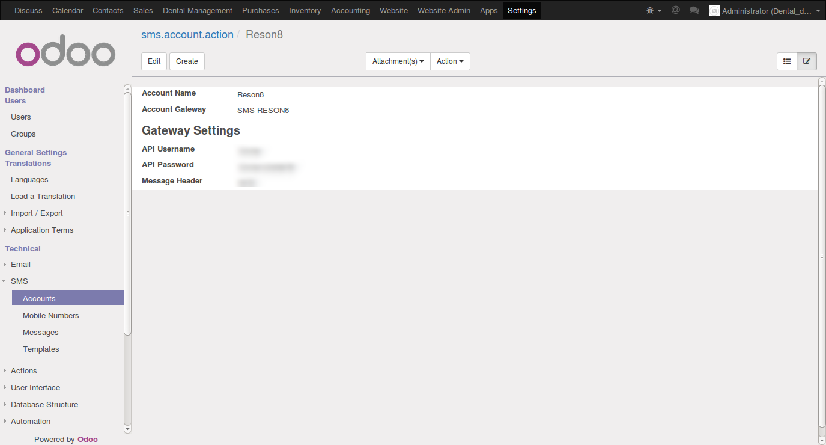Follow the Powered by Odoo link
The height and width of the screenshot is (445, 826).
[66, 440]
